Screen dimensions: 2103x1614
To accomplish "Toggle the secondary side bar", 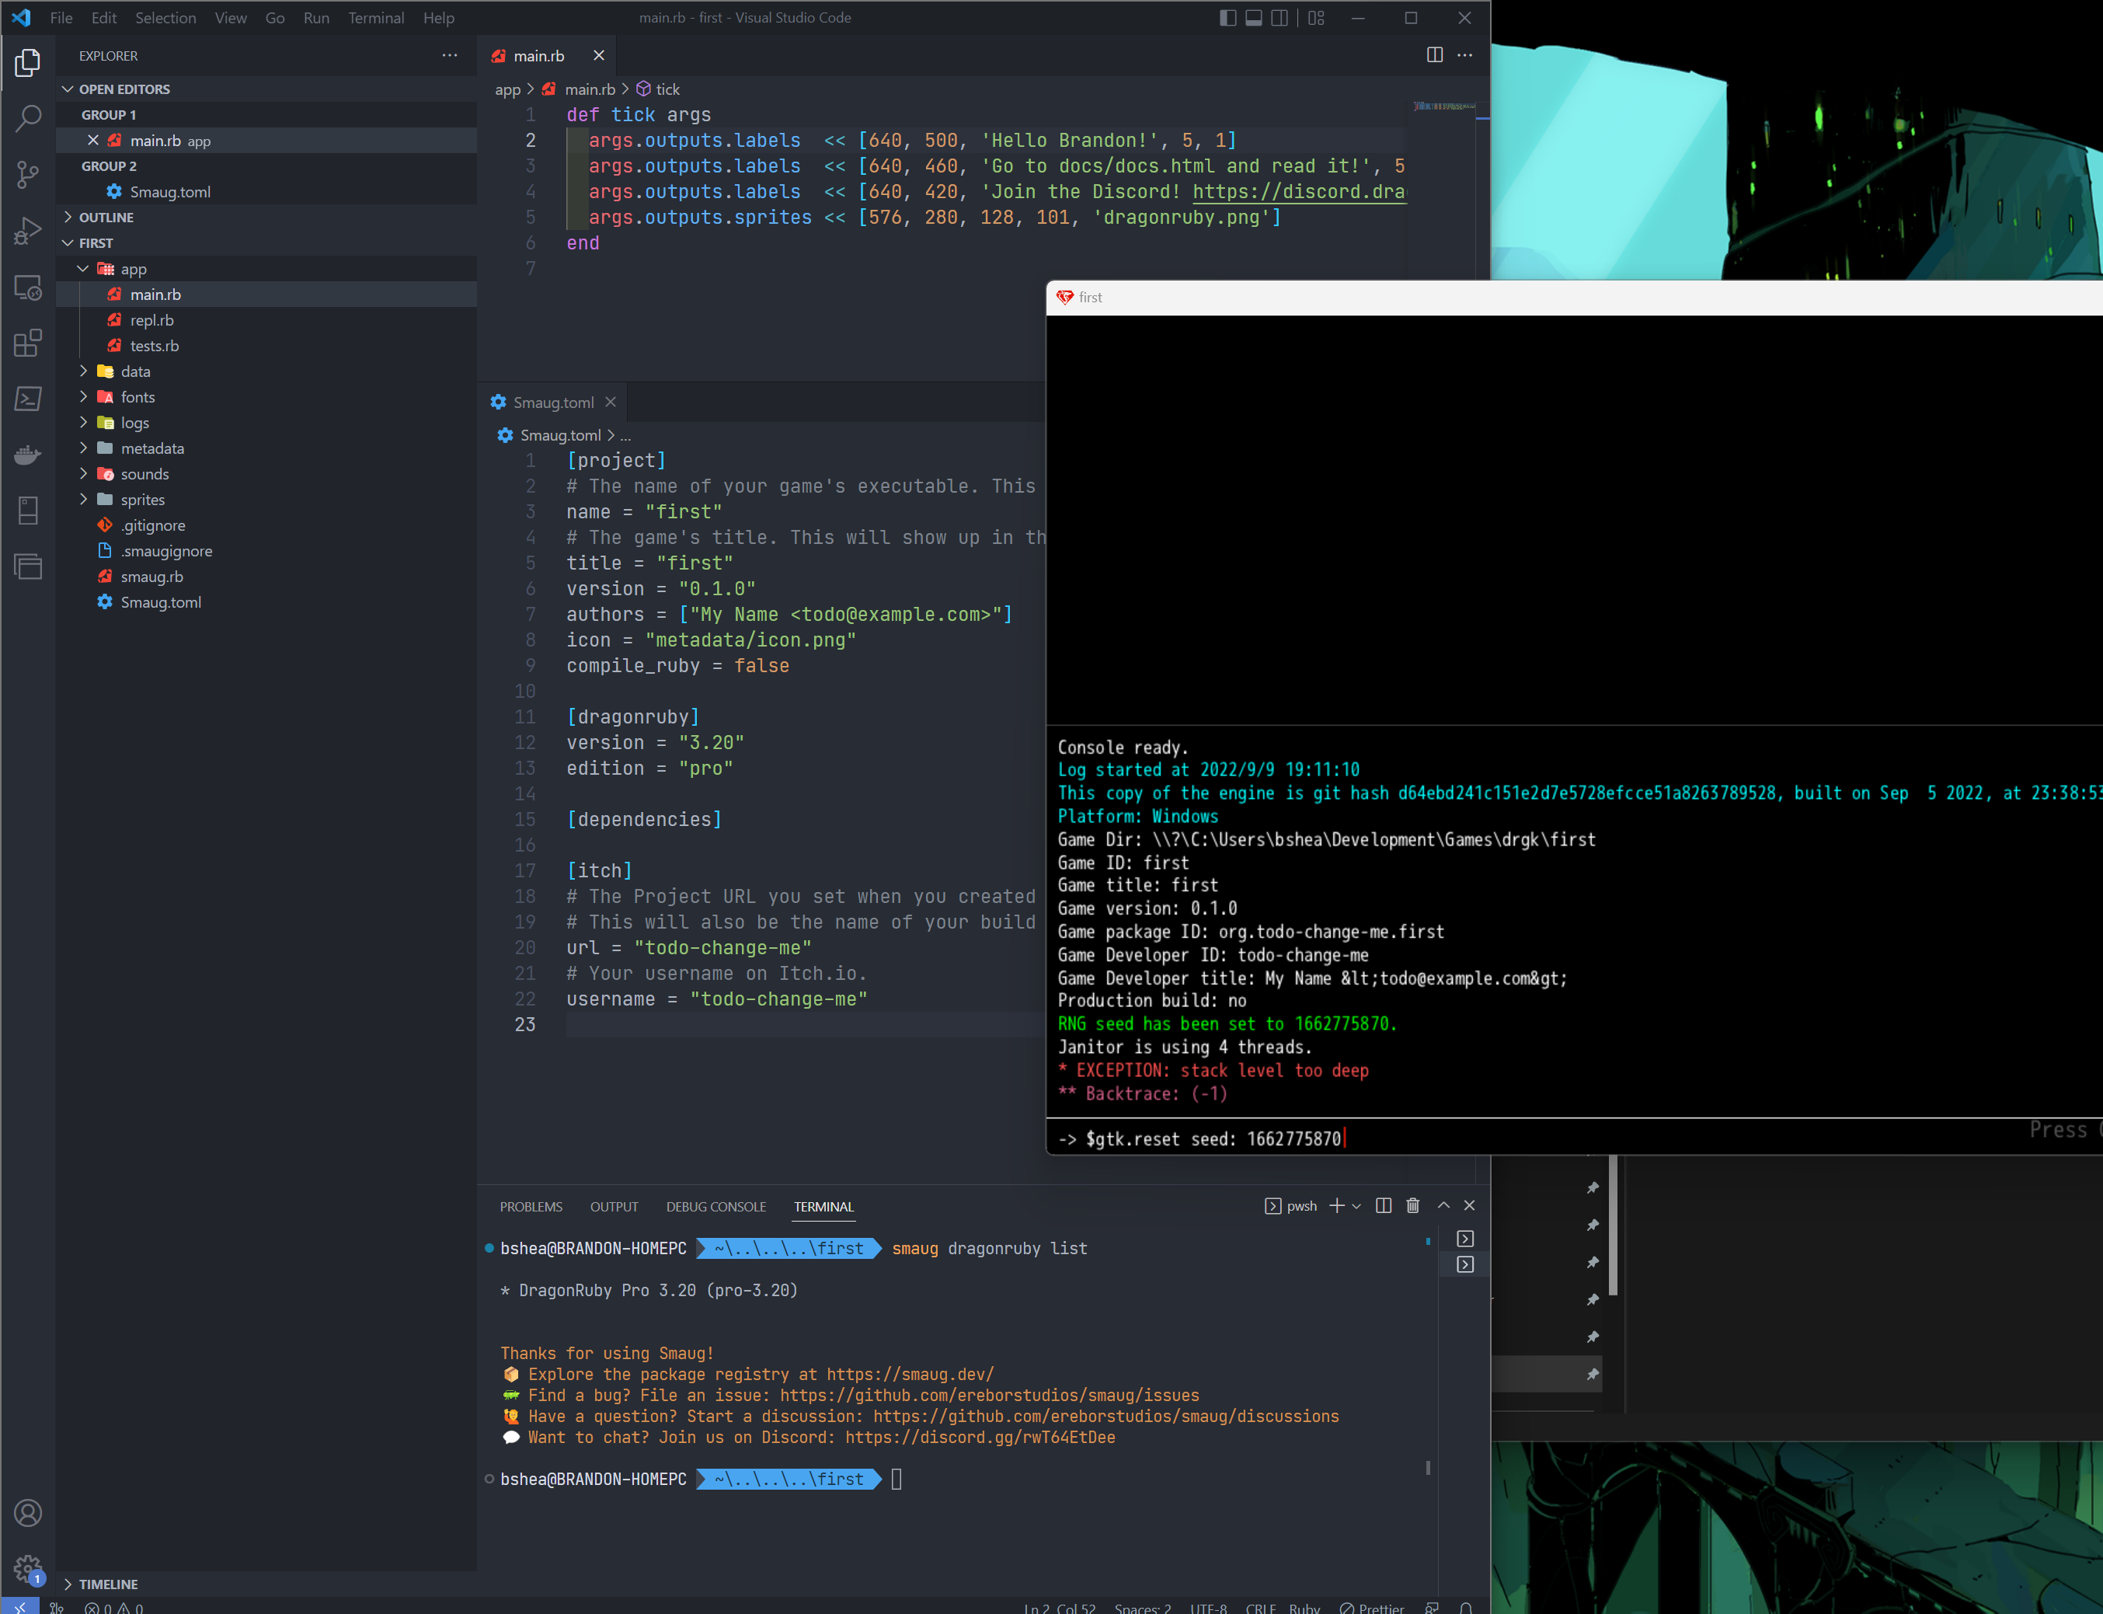I will click(1280, 17).
